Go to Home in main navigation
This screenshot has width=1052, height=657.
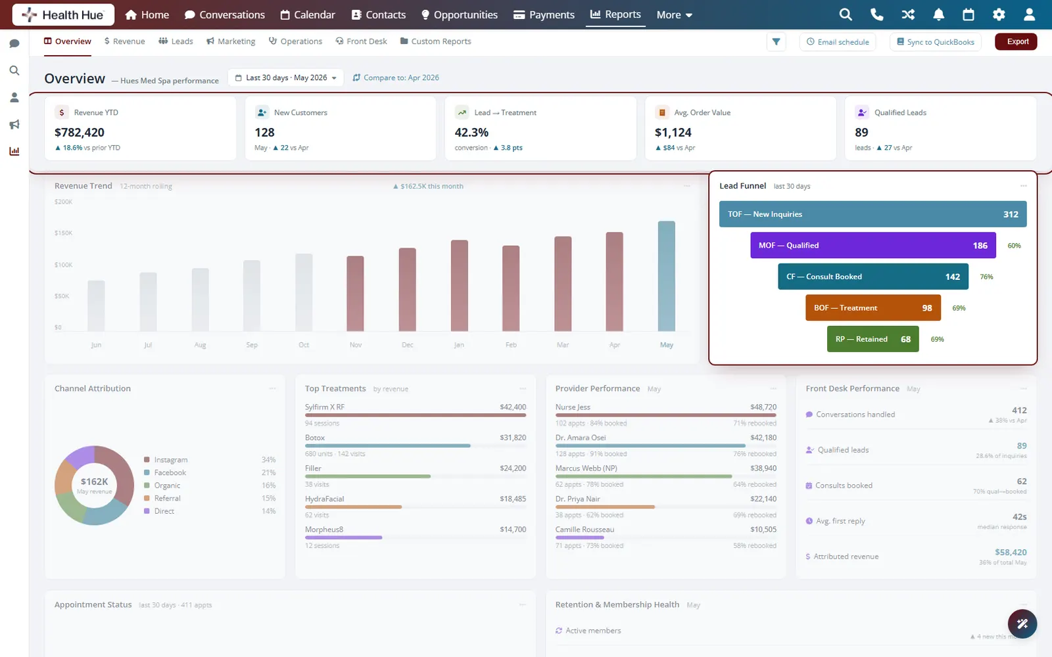tap(147, 14)
